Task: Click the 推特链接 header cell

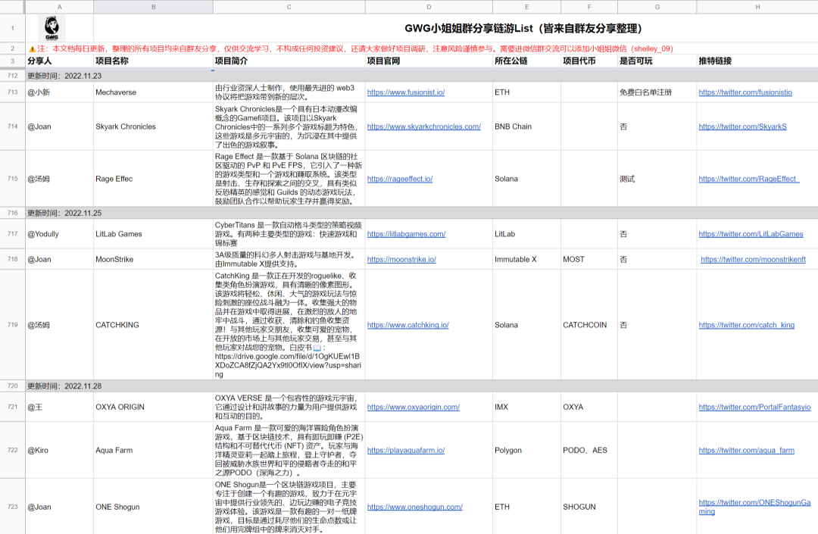Action: click(x=757, y=61)
